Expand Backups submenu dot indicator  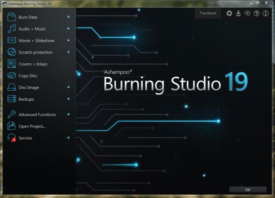pyautogui.click(x=68, y=99)
